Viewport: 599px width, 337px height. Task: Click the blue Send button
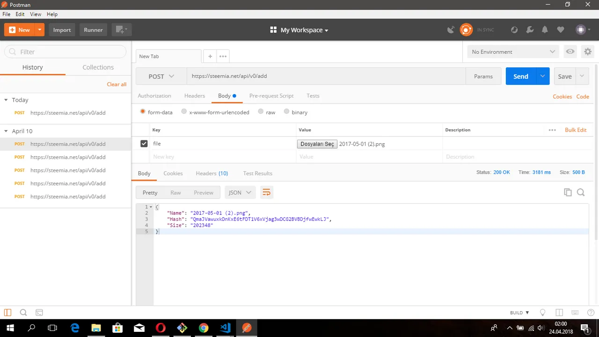click(x=520, y=76)
